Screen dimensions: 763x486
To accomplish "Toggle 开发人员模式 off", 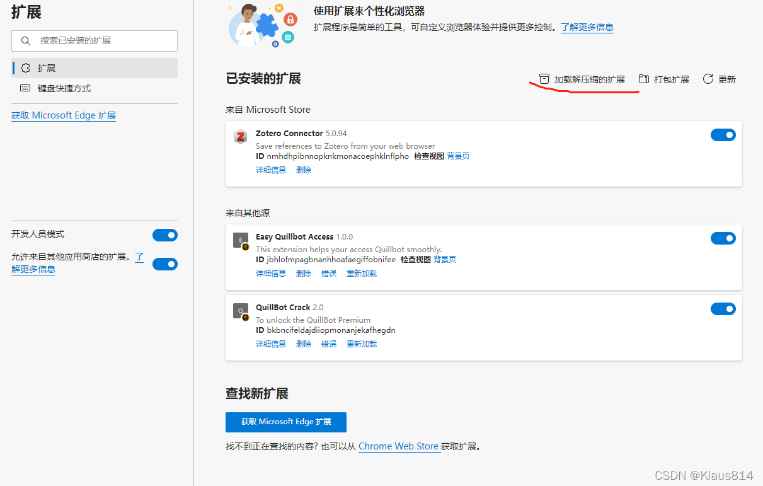I will [165, 235].
